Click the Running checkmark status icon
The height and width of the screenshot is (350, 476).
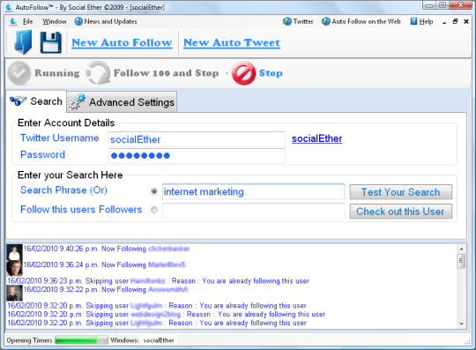[19, 73]
